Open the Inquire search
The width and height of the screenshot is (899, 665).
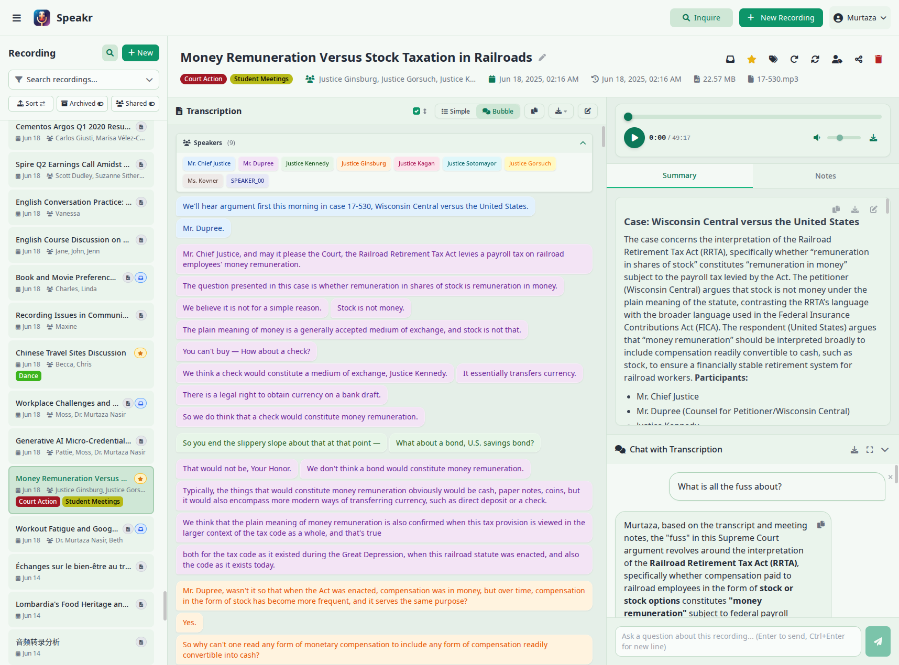coord(701,17)
